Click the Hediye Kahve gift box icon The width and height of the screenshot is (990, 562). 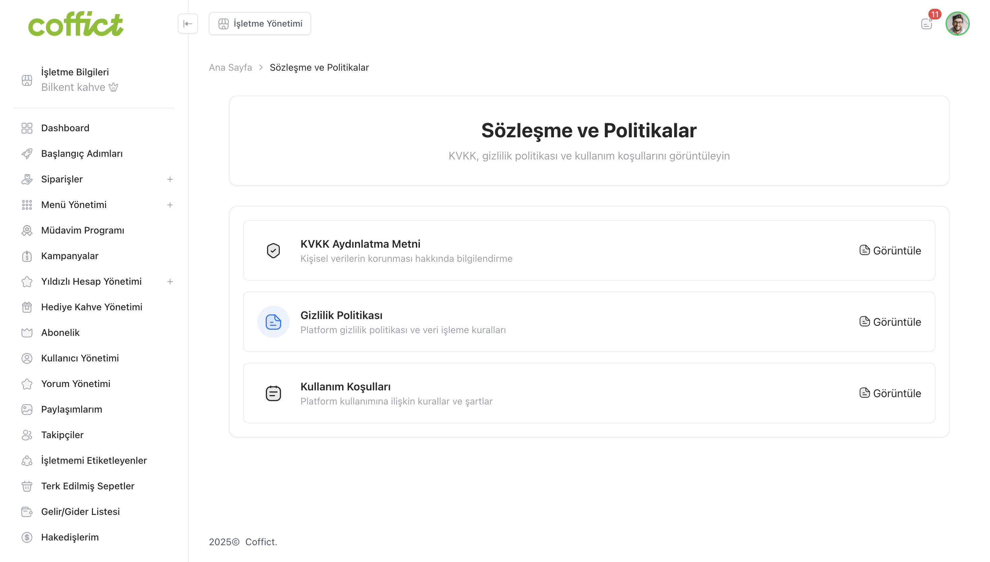(x=27, y=307)
